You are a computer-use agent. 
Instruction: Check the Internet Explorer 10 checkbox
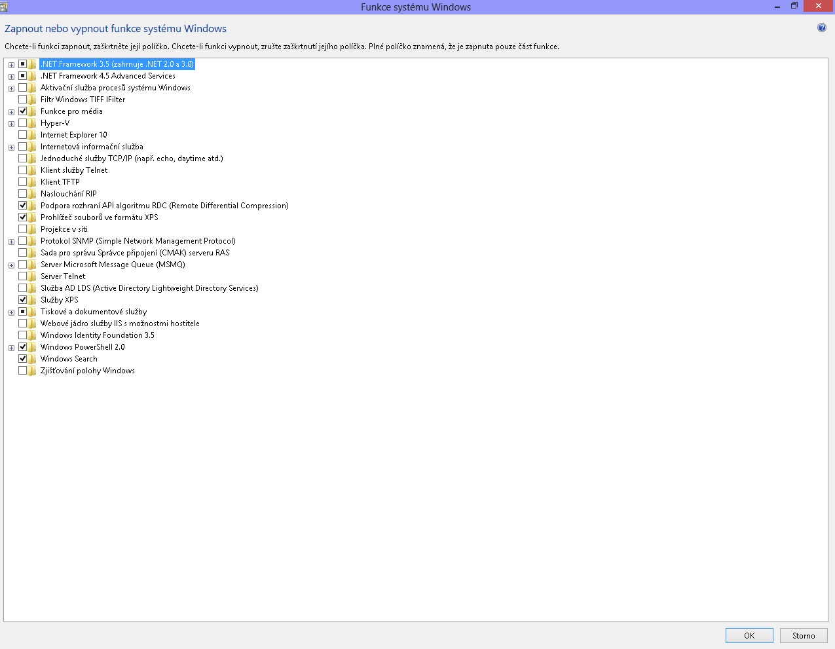(x=22, y=135)
